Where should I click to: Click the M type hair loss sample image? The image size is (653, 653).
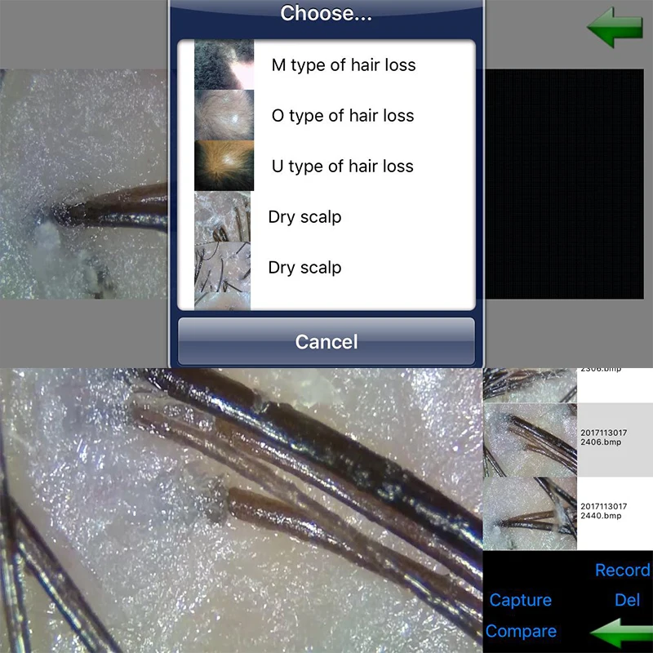(x=224, y=65)
